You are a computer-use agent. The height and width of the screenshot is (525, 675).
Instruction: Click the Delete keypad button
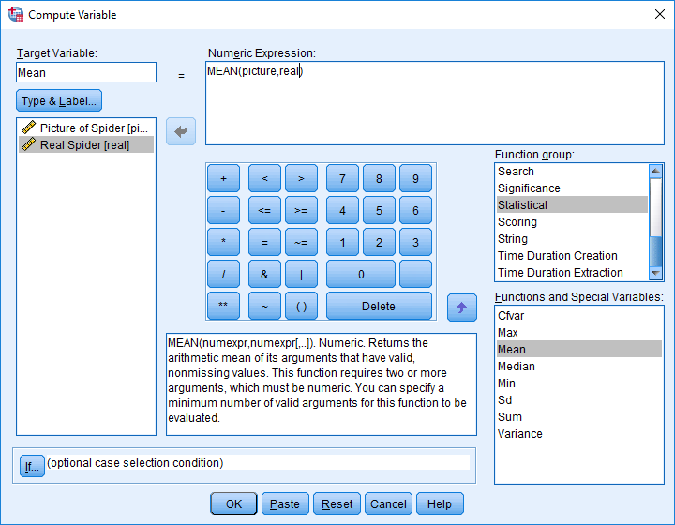tap(379, 306)
